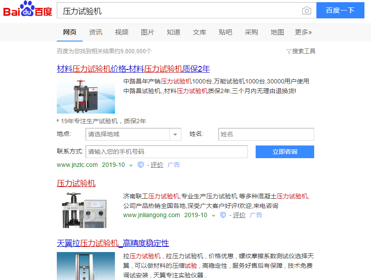Open result 天翼拉压力试验机_高精度稳定性
The height and width of the screenshot is (280, 371).
tap(113, 243)
